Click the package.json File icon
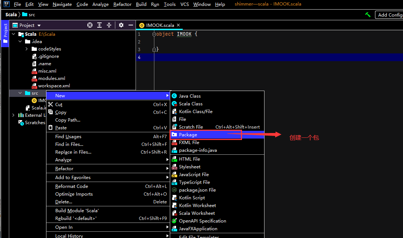The width and height of the screenshot is (403, 238). (x=174, y=190)
